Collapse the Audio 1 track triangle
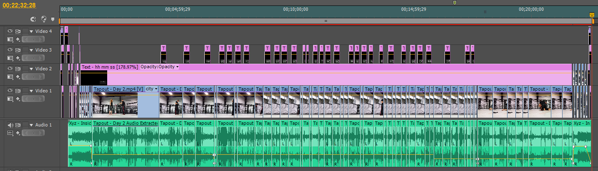598x171 pixels. pos(31,125)
